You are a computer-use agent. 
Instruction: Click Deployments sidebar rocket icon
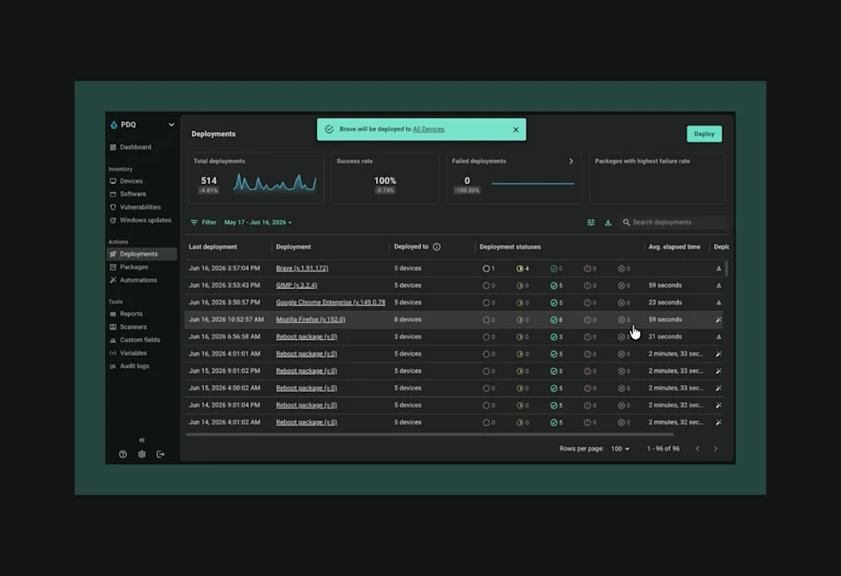(114, 254)
